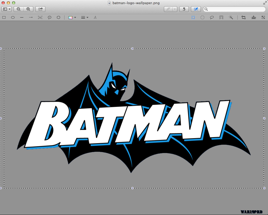Expand the color dropdown arrow
Screen dimensions: 268x215
click(75, 18)
